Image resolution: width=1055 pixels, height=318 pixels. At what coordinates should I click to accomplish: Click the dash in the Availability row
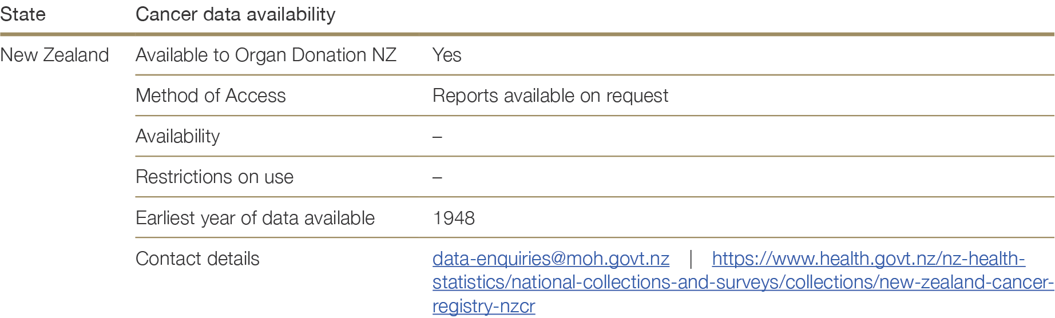[437, 137]
